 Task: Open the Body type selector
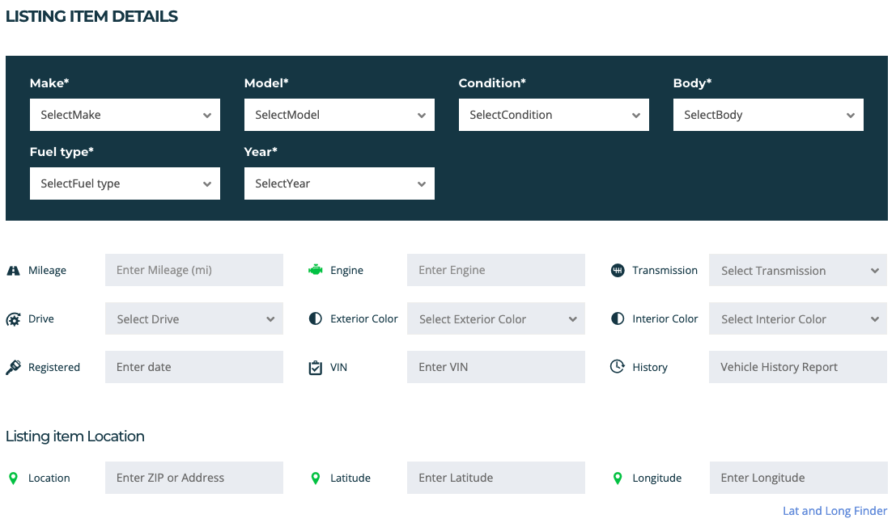(x=768, y=115)
